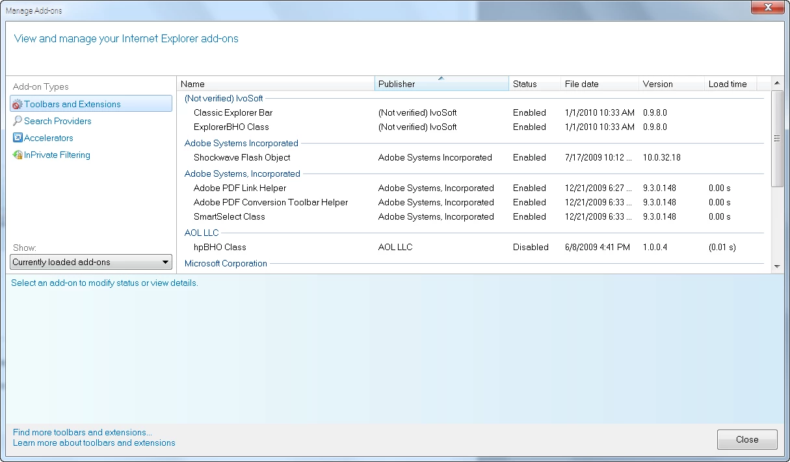The width and height of the screenshot is (790, 462).
Task: Sort list by Name column header
Action: (276, 84)
